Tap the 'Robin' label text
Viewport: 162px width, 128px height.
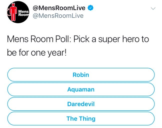click(81, 75)
